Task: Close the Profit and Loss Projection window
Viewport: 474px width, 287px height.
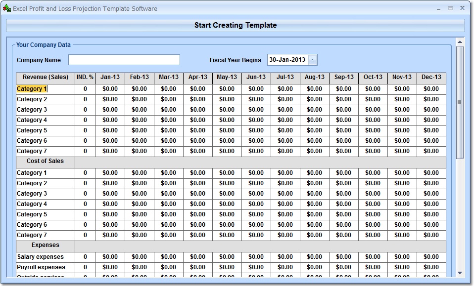Action: point(462,8)
